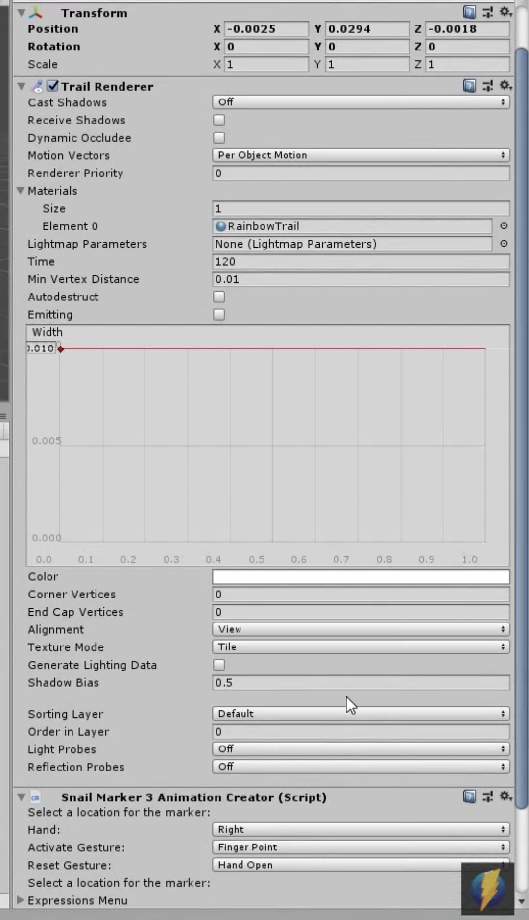The height and width of the screenshot is (920, 529).
Task: Click the white Color gradient field
Action: (x=361, y=576)
